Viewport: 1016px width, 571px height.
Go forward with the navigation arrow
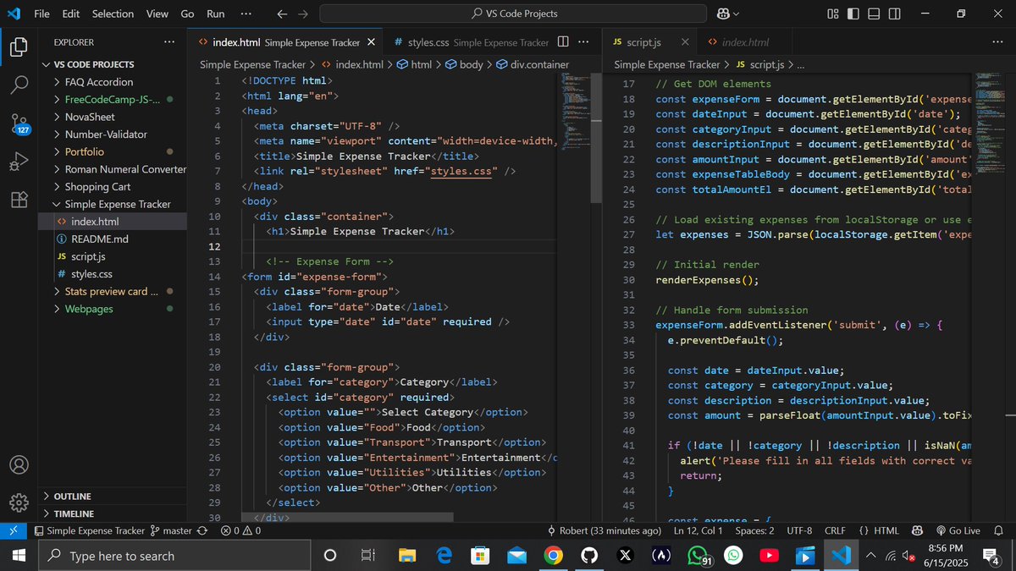point(303,14)
